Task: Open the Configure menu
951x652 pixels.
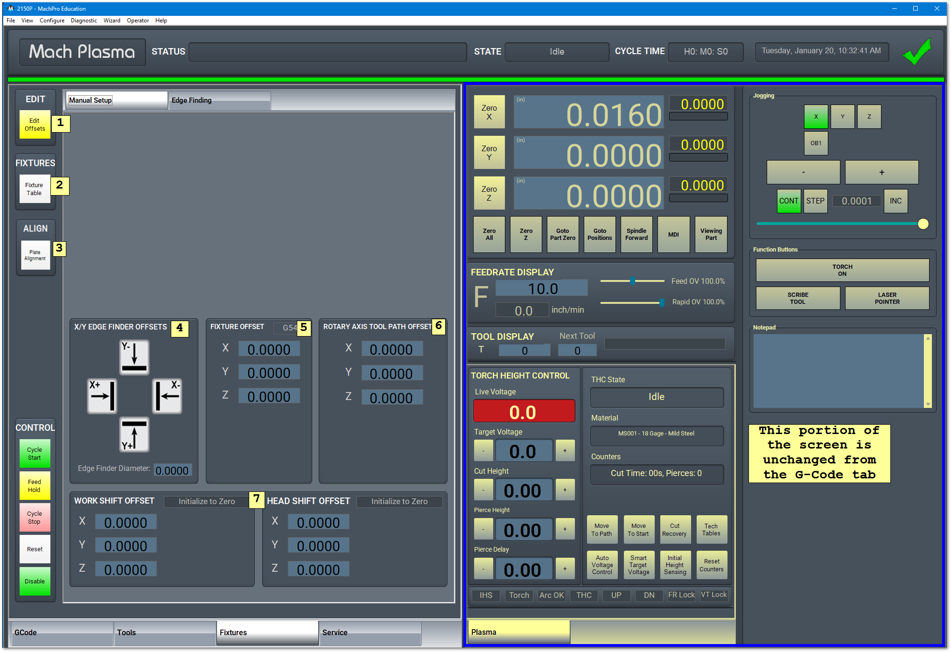Action: coord(52,21)
